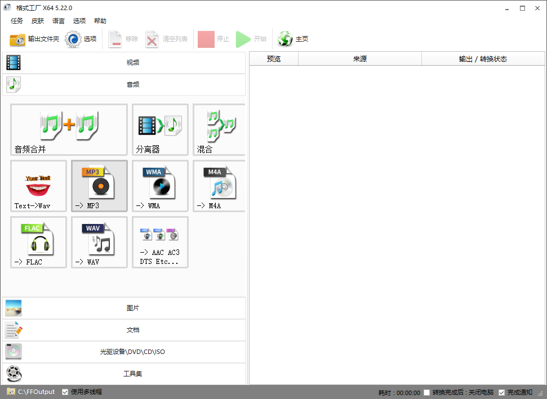Open the FLAC conversion tool
547x399 pixels.
[x=38, y=242]
